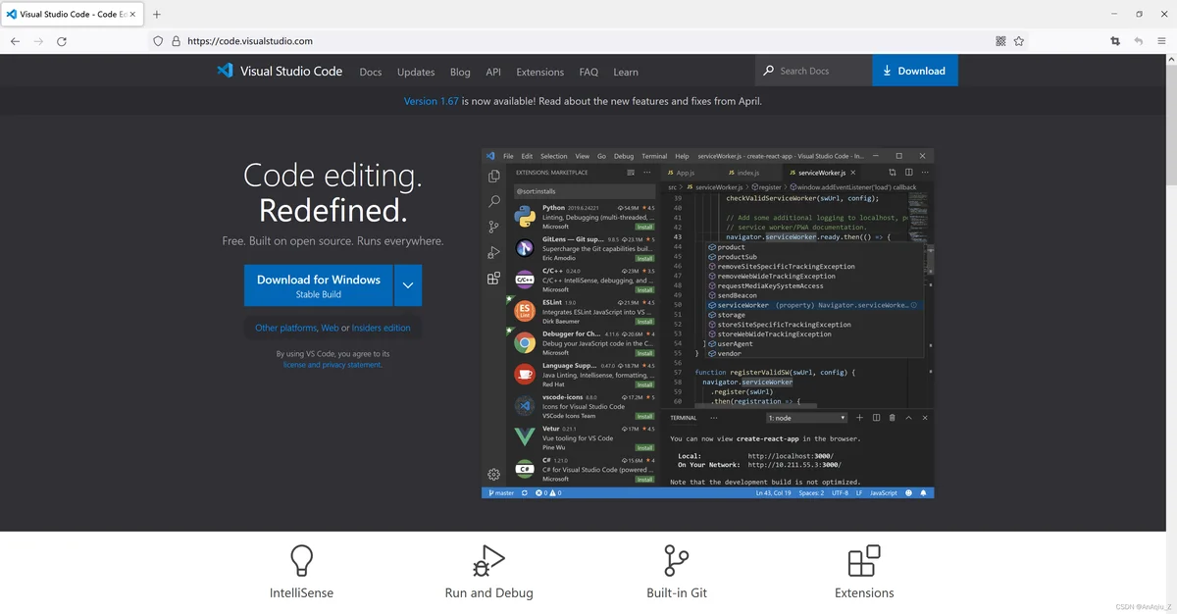Image resolution: width=1177 pixels, height=614 pixels.
Task: Click the site security padlock icon
Action: coord(176,41)
